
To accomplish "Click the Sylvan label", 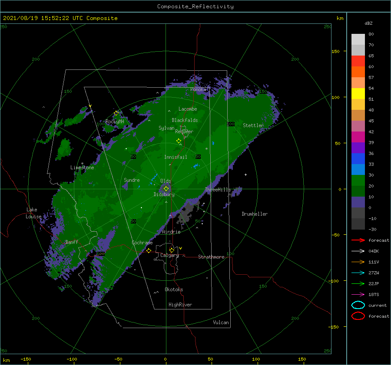I will 166,128.
